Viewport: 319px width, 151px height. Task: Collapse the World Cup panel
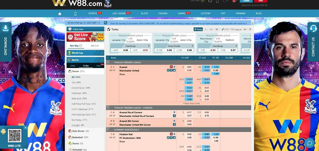point(102,53)
